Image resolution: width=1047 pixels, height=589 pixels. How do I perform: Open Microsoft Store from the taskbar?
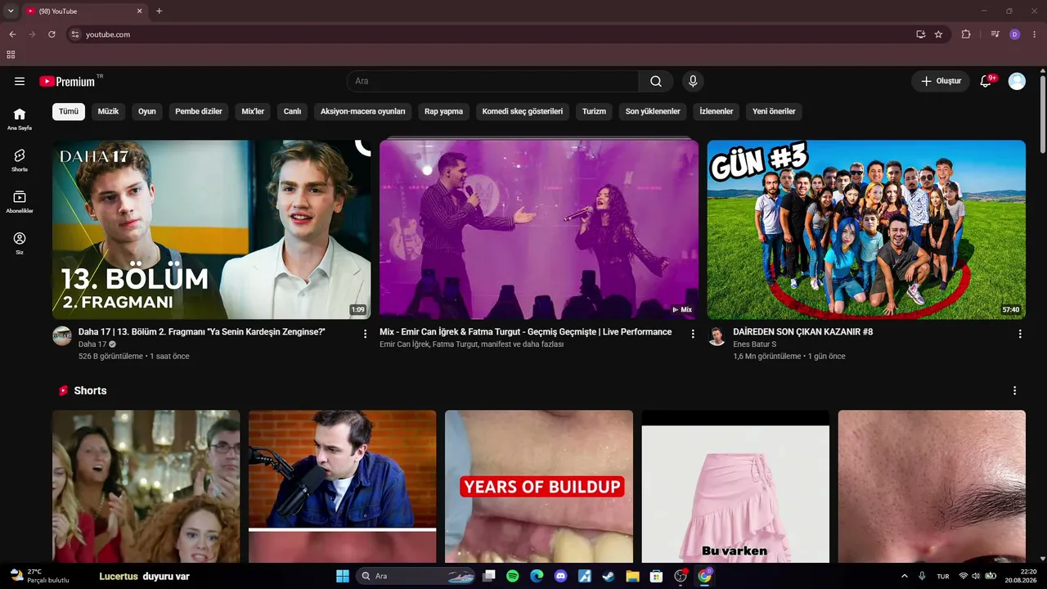[x=656, y=576]
